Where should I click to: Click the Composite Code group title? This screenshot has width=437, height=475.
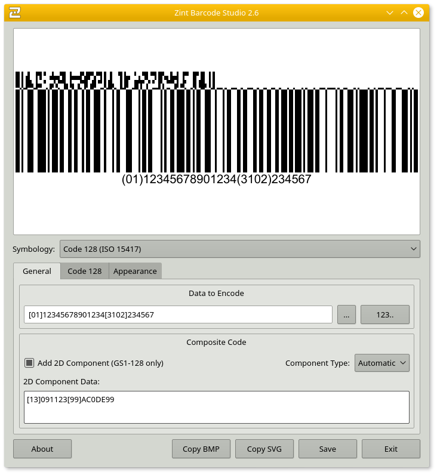216,343
